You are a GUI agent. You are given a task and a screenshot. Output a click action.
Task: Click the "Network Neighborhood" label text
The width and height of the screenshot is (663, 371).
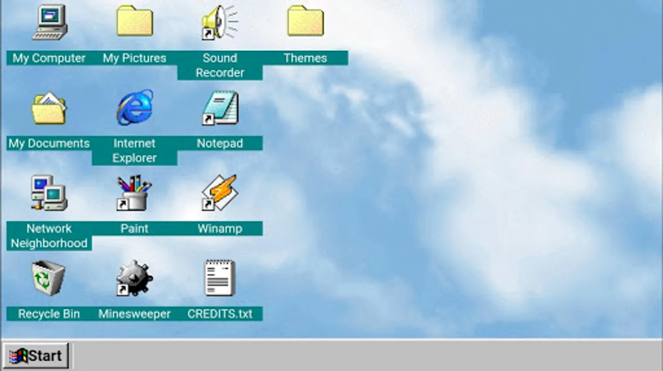[x=49, y=236]
